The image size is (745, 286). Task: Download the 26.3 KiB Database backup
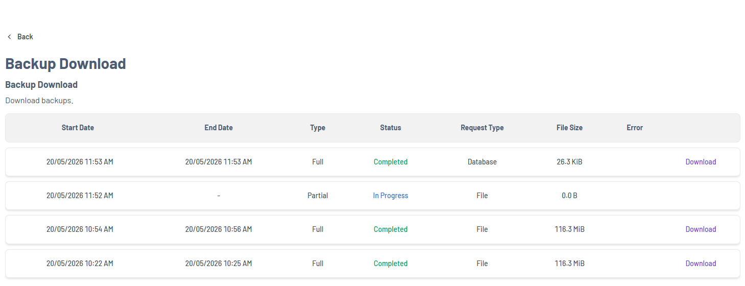pos(701,162)
